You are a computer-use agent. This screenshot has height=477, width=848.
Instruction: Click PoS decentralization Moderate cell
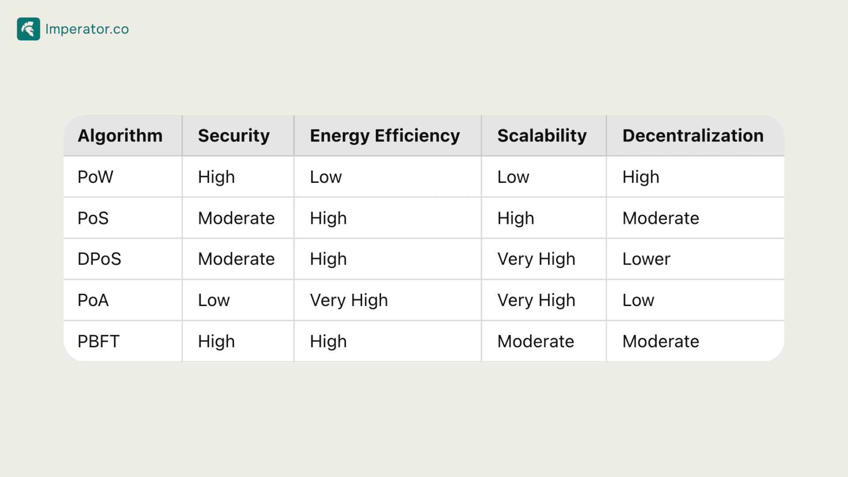pyautogui.click(x=696, y=218)
